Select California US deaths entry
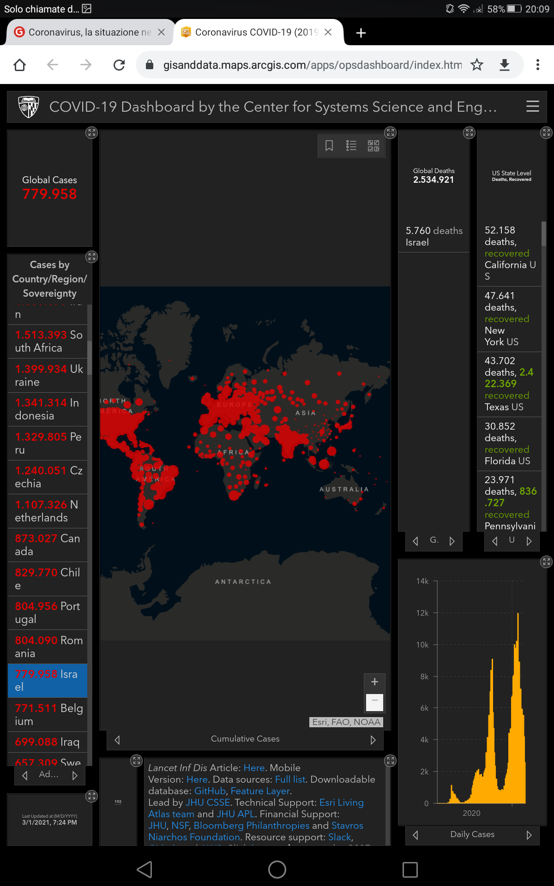 (510, 253)
